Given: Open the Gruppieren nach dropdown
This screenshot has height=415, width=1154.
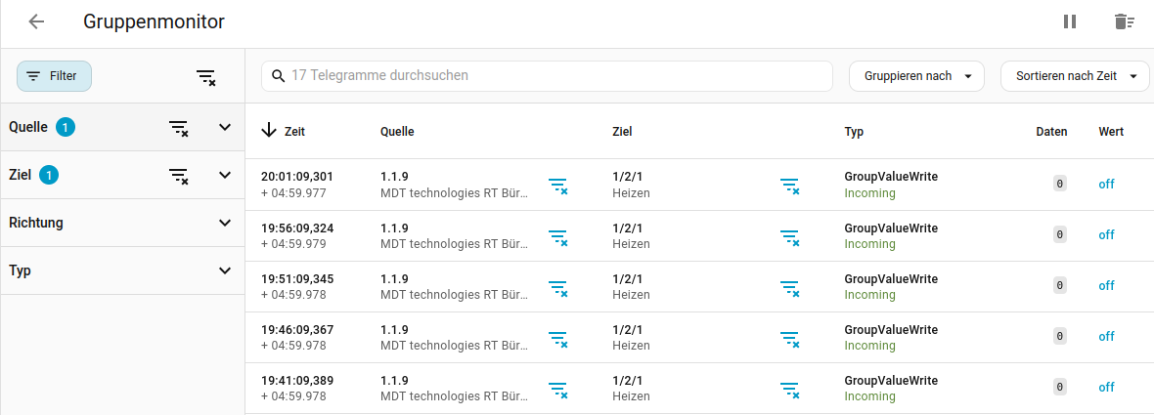Looking at the screenshot, I should pos(917,75).
